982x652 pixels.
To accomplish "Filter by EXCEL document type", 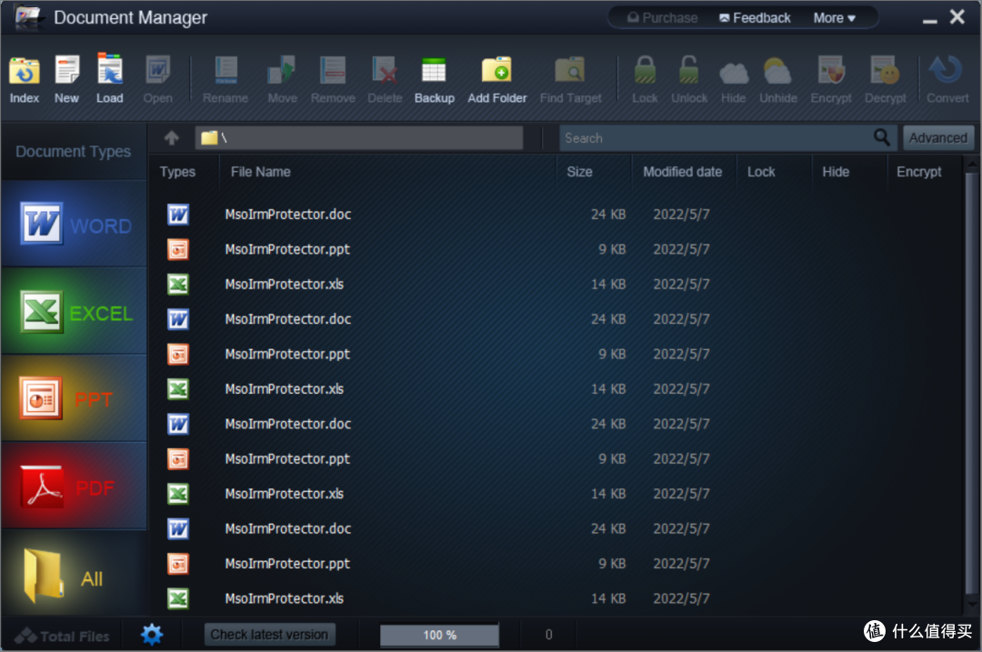I will [74, 312].
